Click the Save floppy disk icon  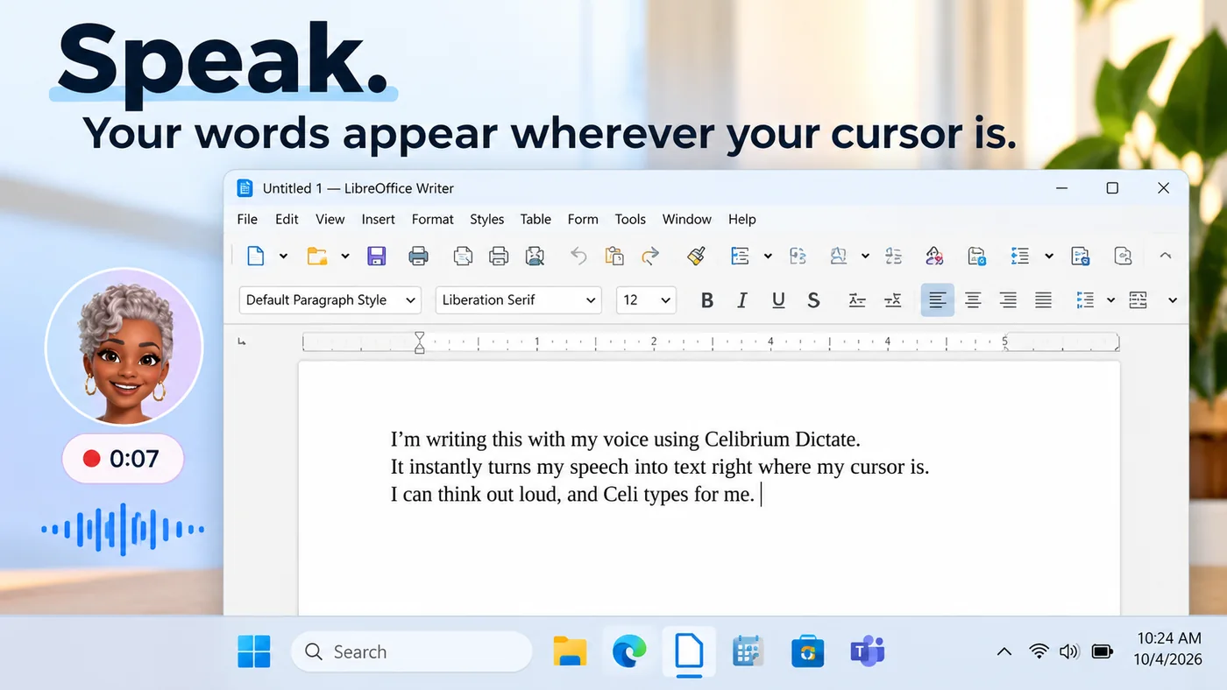[377, 256]
